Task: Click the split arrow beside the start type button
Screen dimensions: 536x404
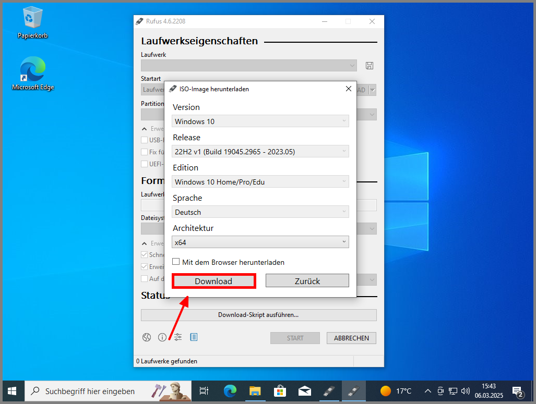Action: point(373,90)
